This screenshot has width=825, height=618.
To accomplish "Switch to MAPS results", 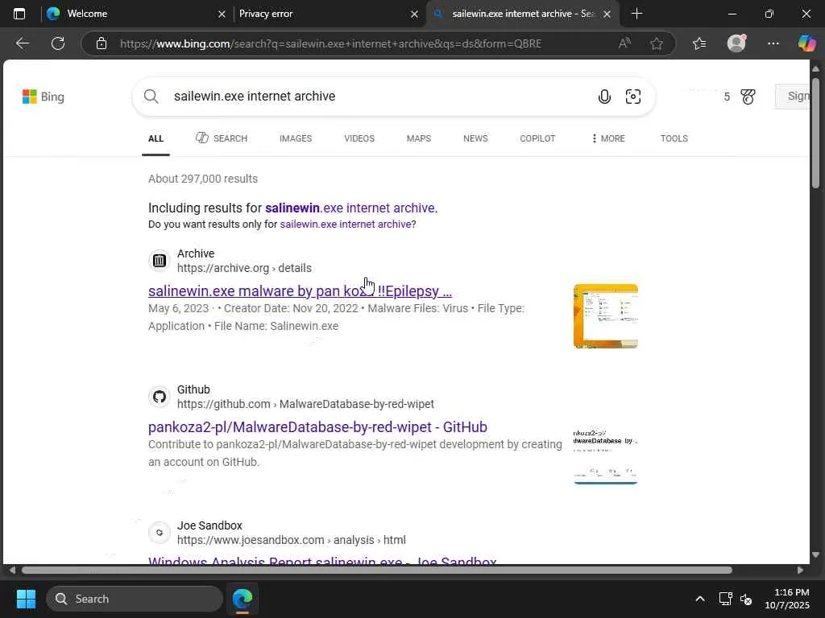I will [x=419, y=138].
